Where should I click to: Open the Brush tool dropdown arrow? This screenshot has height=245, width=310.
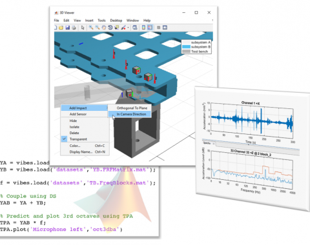[128, 28]
